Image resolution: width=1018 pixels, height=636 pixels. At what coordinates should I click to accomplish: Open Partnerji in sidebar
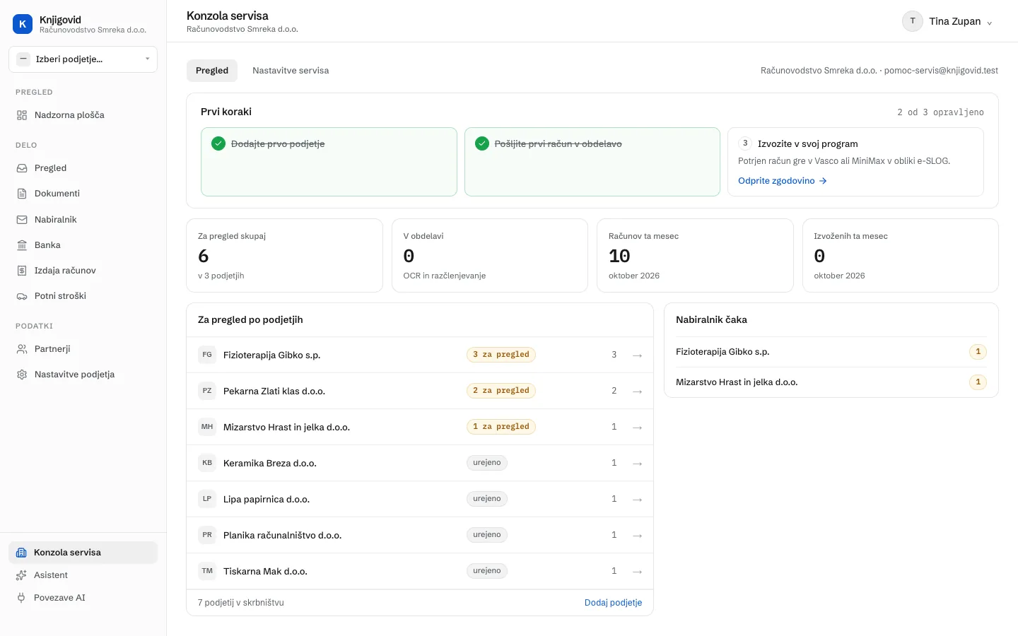coord(83,349)
